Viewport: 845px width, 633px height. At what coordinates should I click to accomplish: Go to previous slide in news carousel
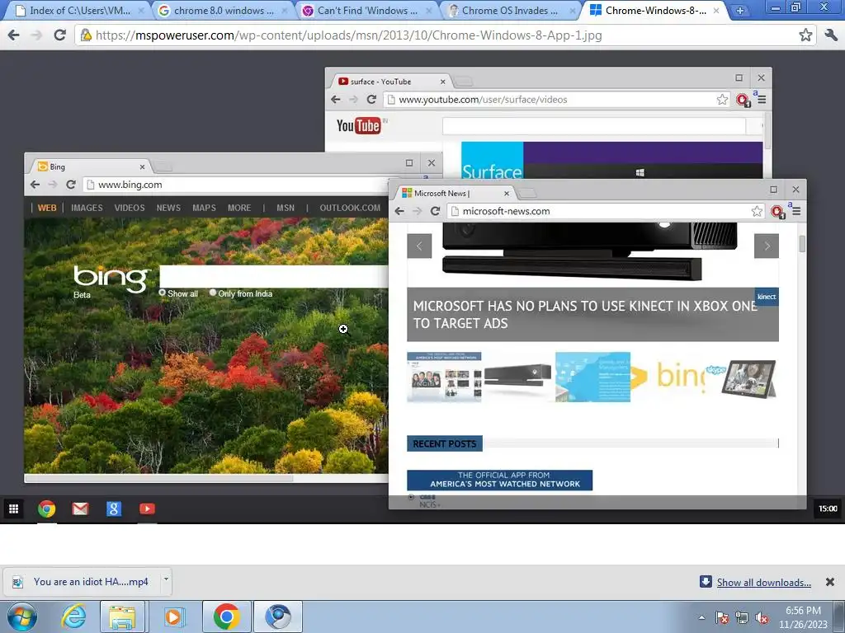419,246
